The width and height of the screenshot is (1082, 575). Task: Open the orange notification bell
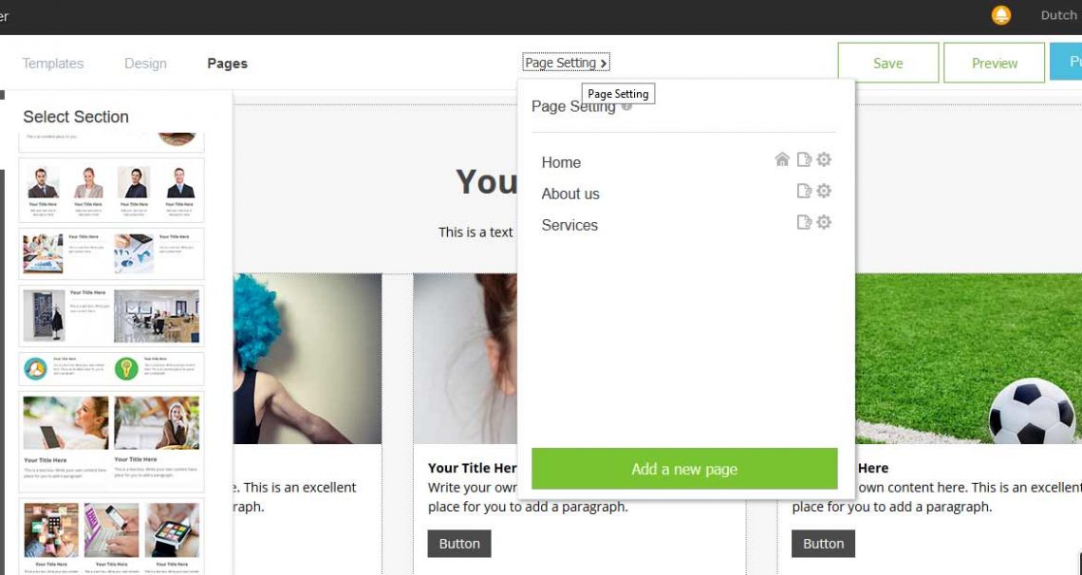pos(1000,15)
